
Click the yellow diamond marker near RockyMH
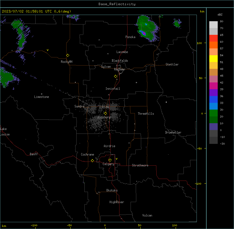coord(68,55)
